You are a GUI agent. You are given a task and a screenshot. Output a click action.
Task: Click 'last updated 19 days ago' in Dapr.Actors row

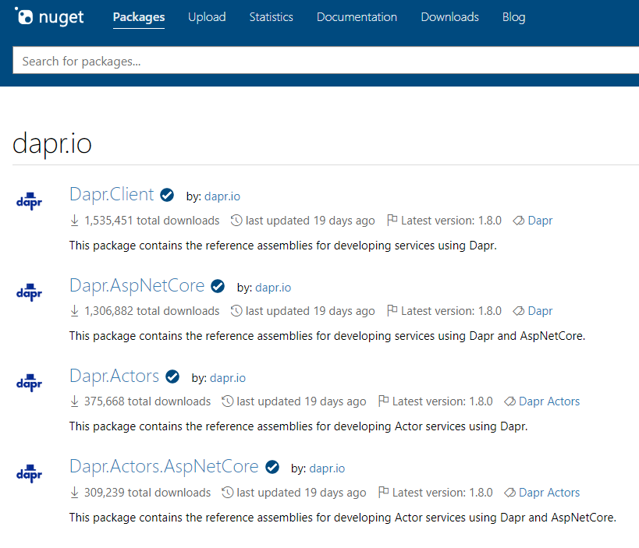click(301, 401)
